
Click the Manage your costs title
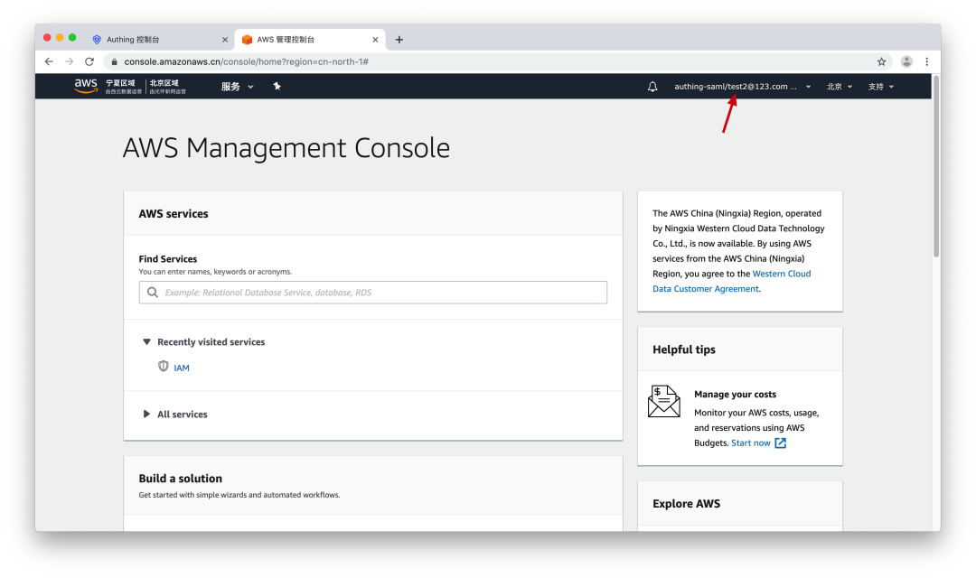tap(735, 395)
